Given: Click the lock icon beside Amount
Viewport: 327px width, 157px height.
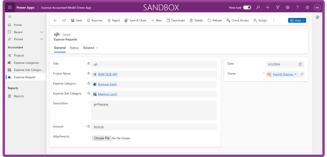Looking at the screenshot, I should click(x=88, y=126).
